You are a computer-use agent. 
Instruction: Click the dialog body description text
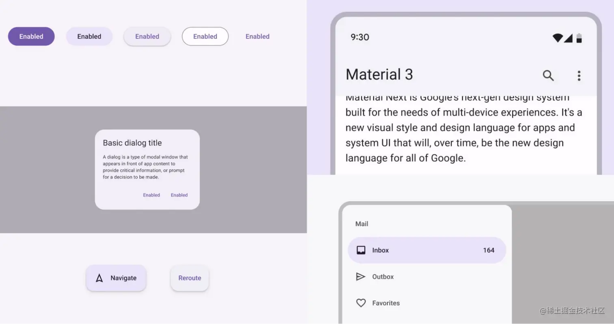pyautogui.click(x=145, y=167)
